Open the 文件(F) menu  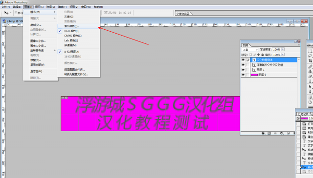coord(5,7)
